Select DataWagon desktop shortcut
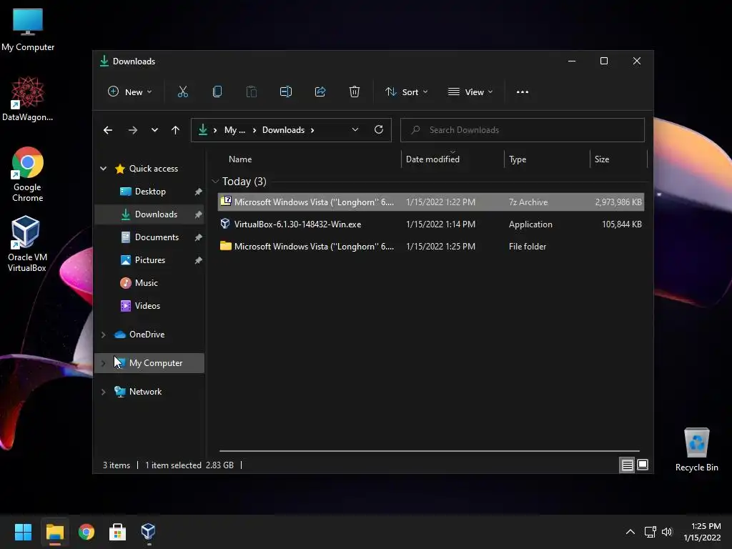This screenshot has width=732, height=549. (x=28, y=99)
